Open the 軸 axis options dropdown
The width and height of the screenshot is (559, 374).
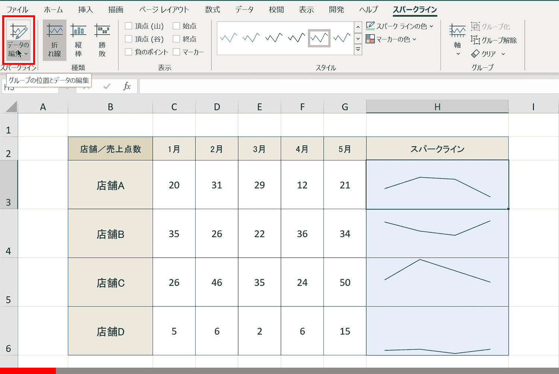[457, 40]
